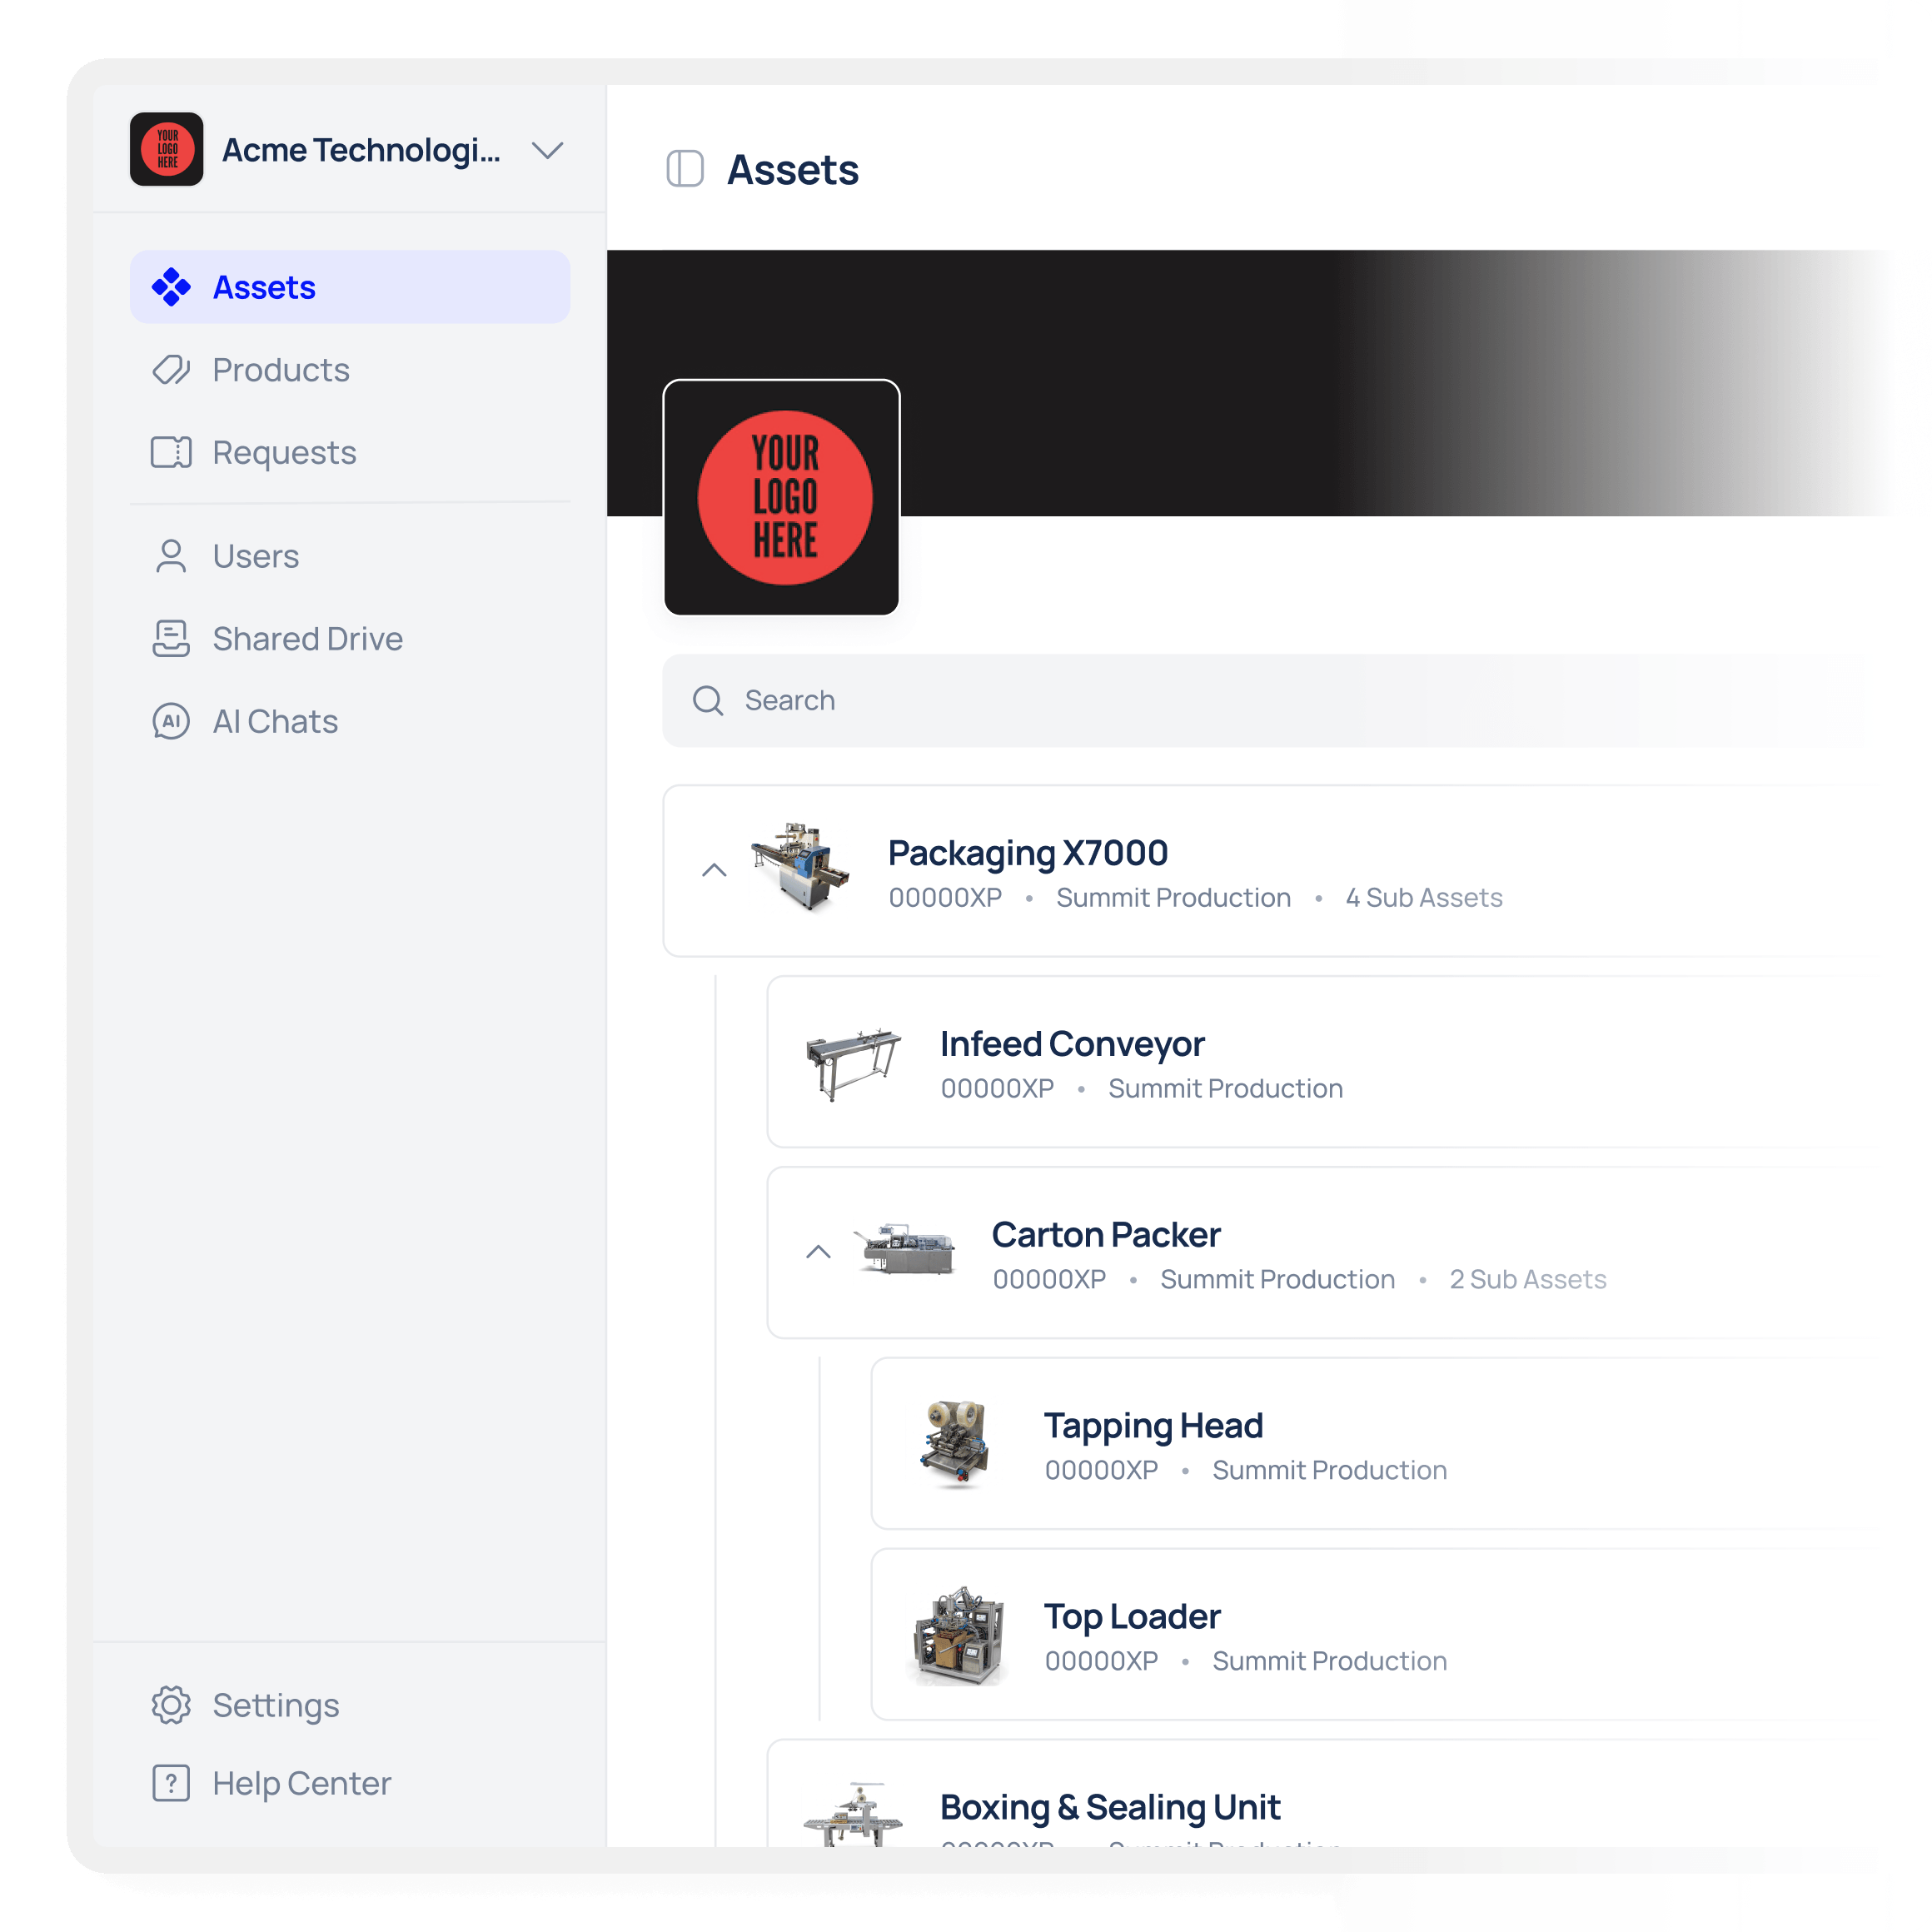Collapse the Packaging X7000 asset group

[714, 870]
